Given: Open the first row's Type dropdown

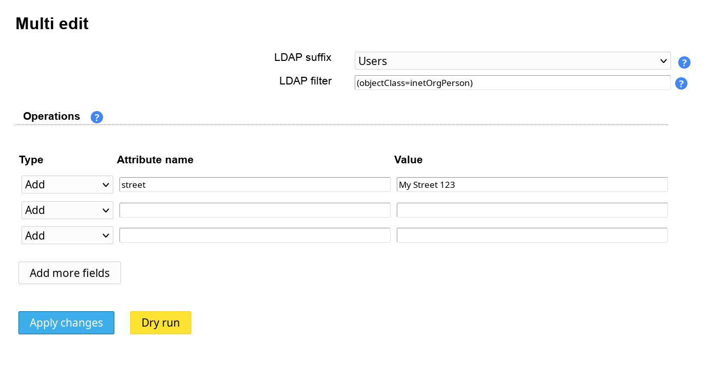Looking at the screenshot, I should 67,185.
